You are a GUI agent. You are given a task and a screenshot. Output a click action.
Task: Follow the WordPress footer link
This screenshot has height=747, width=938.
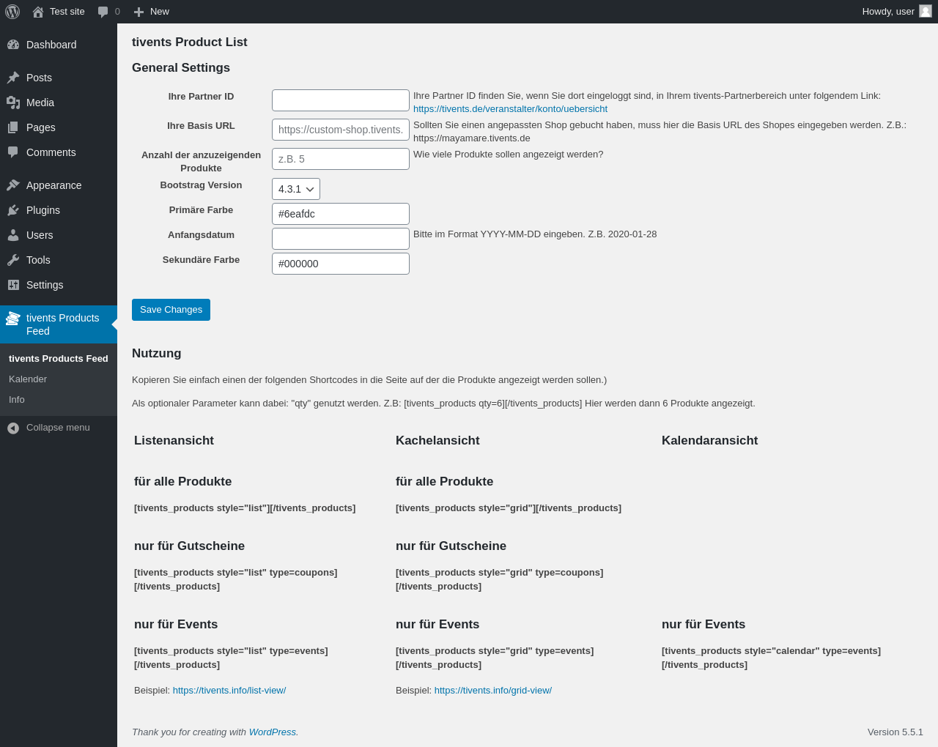click(x=273, y=732)
